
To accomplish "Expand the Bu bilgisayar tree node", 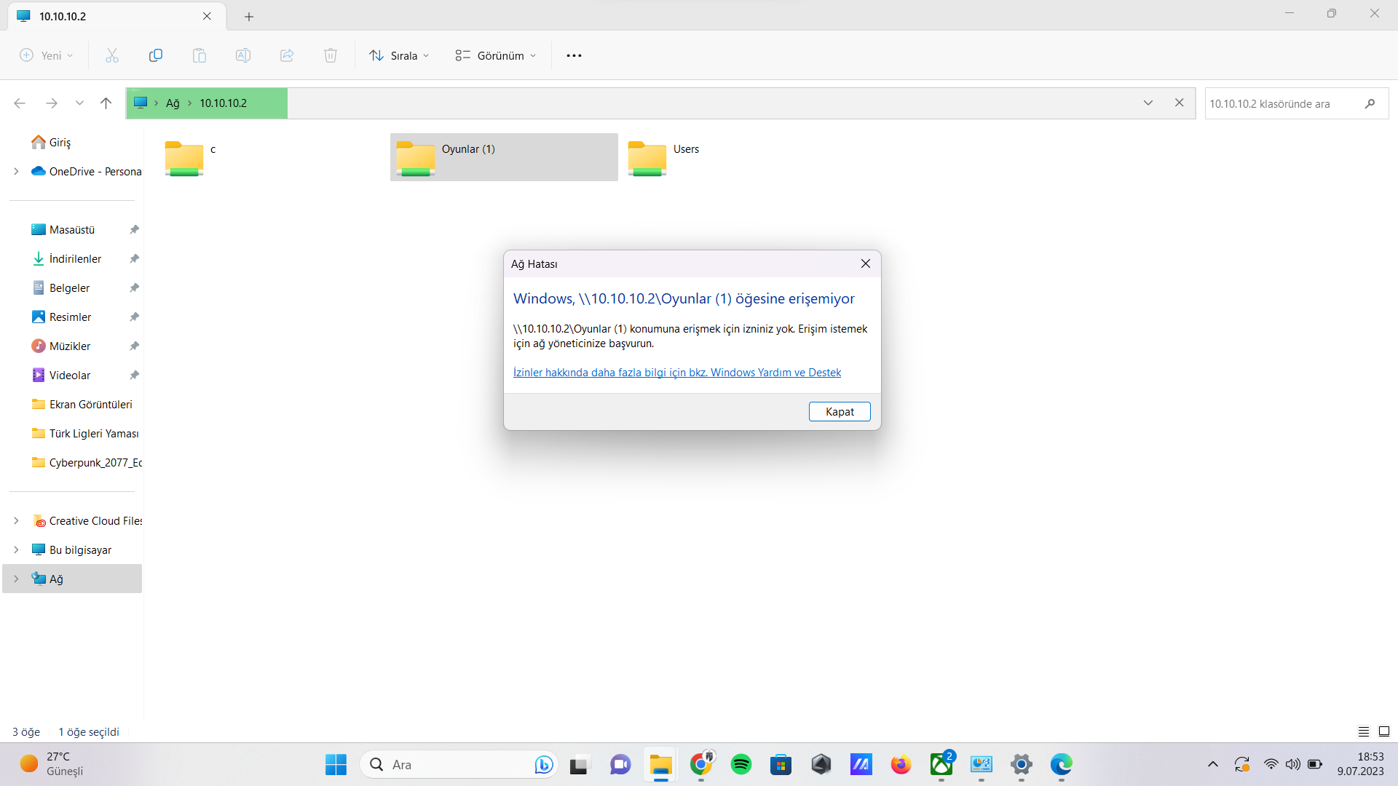I will point(16,549).
